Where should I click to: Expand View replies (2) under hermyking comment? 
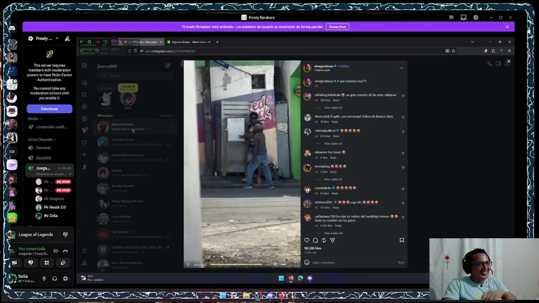point(333,179)
